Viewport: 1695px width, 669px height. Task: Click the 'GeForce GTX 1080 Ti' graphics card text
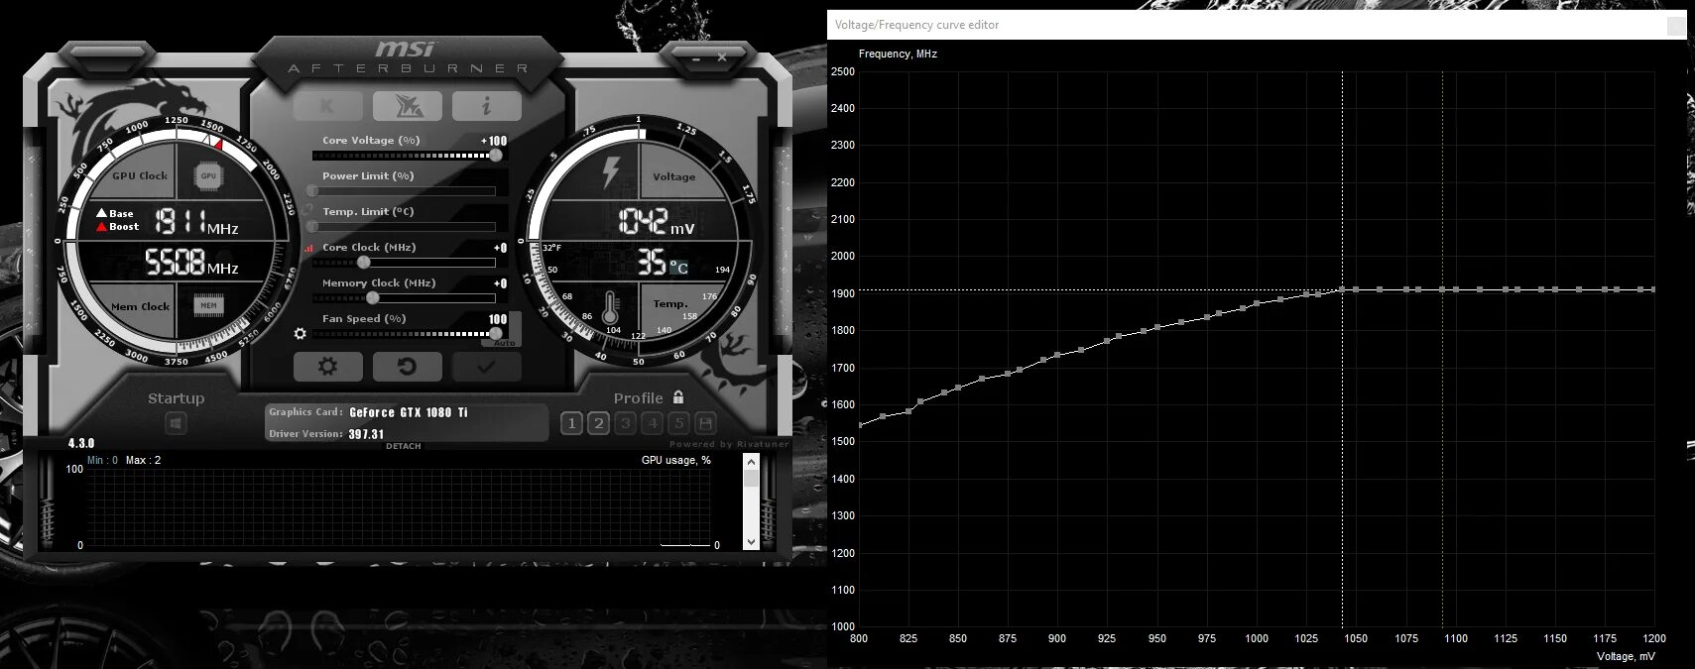(x=409, y=412)
